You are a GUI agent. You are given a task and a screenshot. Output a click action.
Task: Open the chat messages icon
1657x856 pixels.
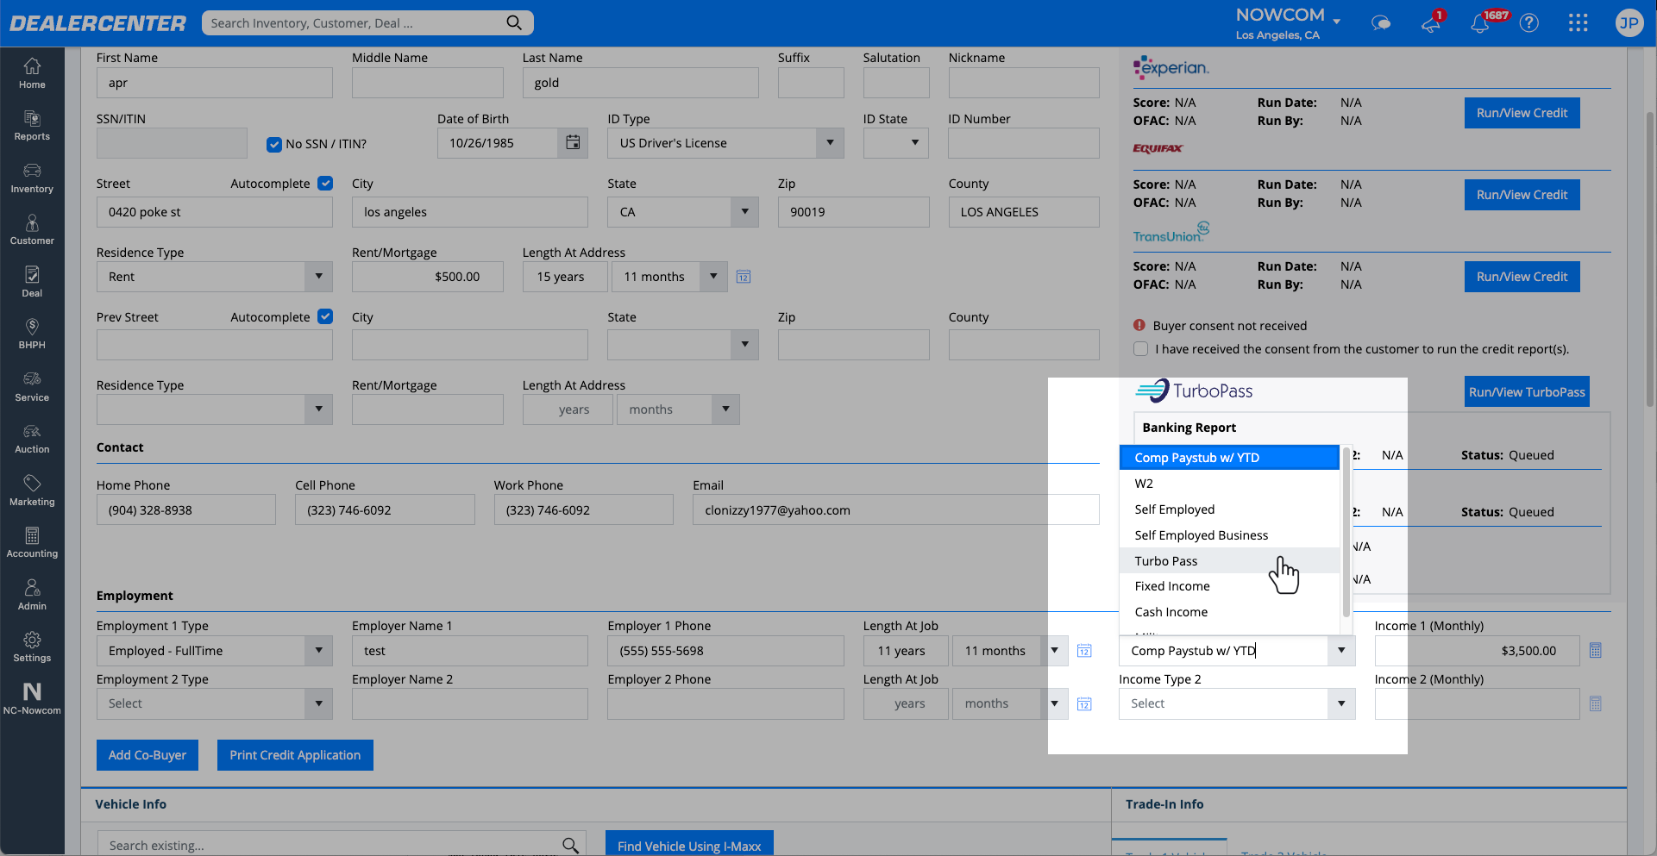1381,23
